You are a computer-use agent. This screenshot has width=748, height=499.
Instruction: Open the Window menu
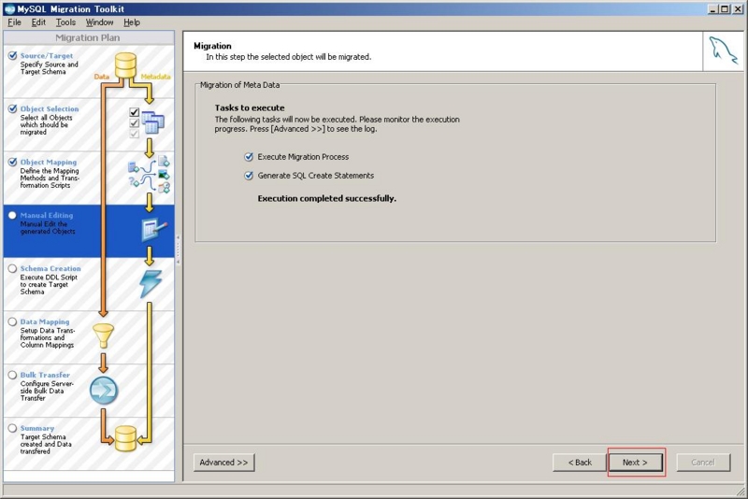(99, 22)
